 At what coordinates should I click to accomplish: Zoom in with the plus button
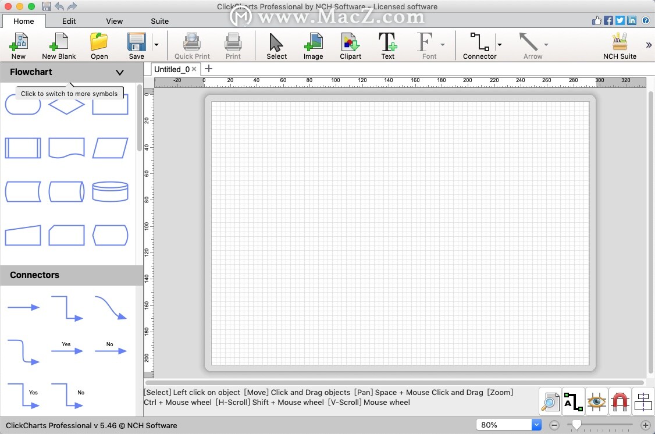[645, 425]
